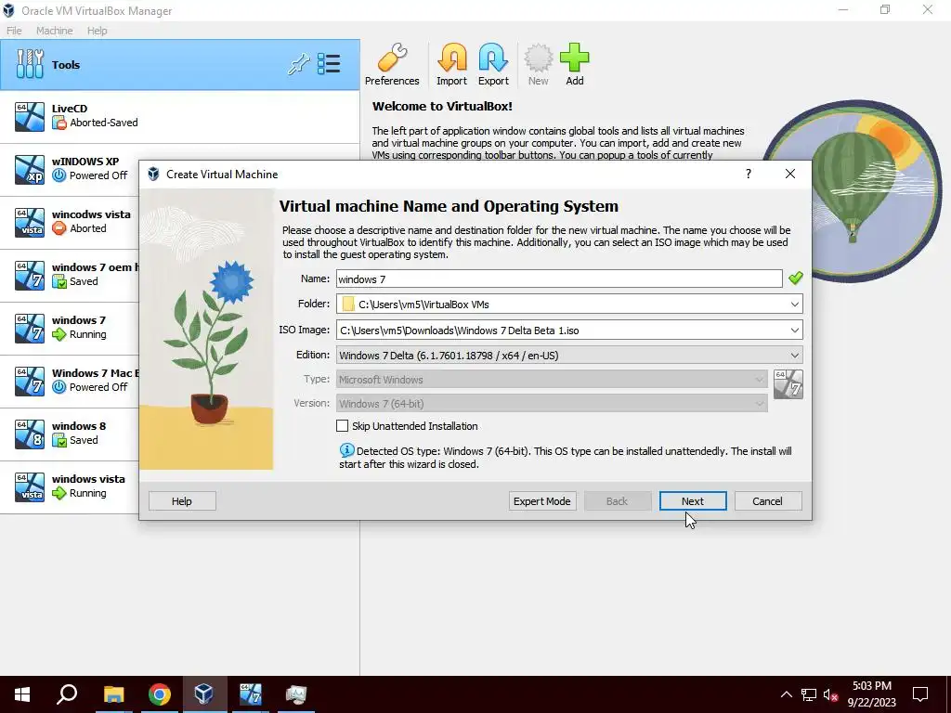Click the Import appliance icon
Screen dimensions: 951x713
[452, 58]
